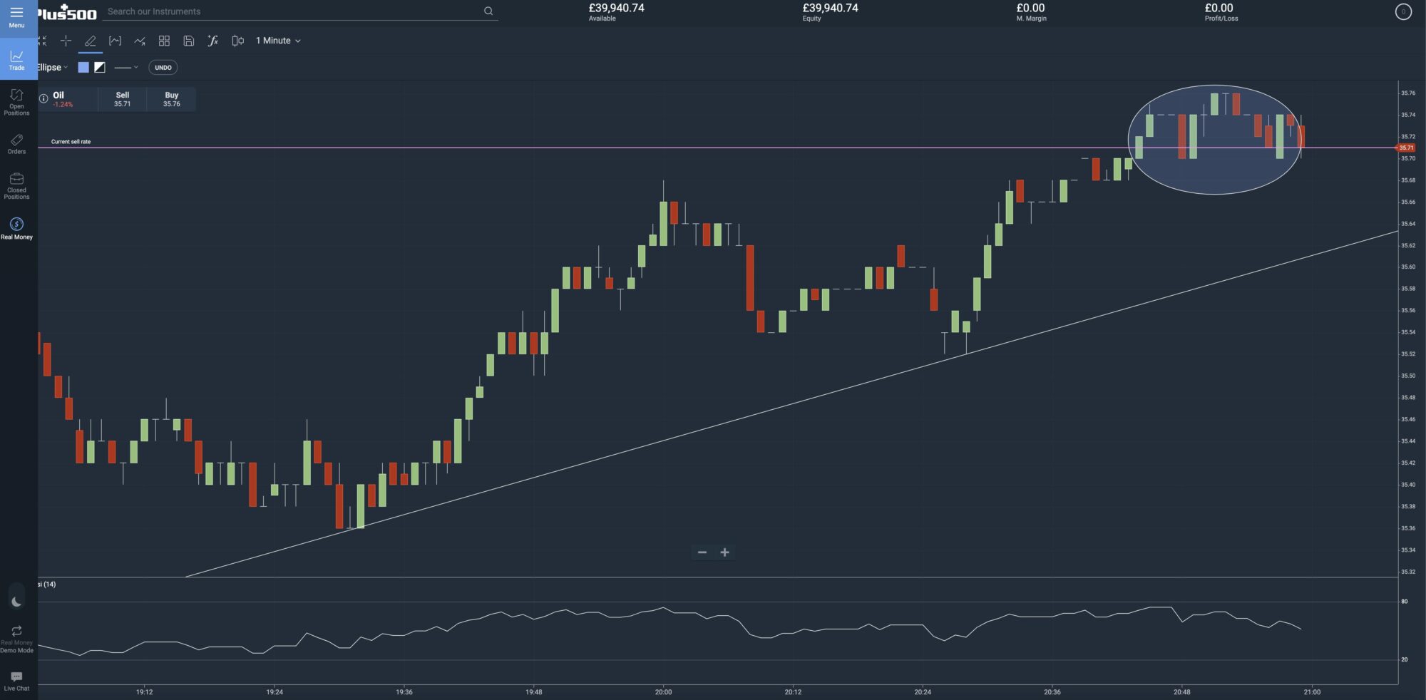Expand the Ellipse shape dropdown
This screenshot has width=1426, height=700.
tap(52, 68)
